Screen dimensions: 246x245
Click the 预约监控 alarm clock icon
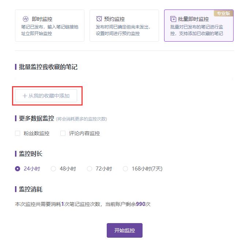99,19
